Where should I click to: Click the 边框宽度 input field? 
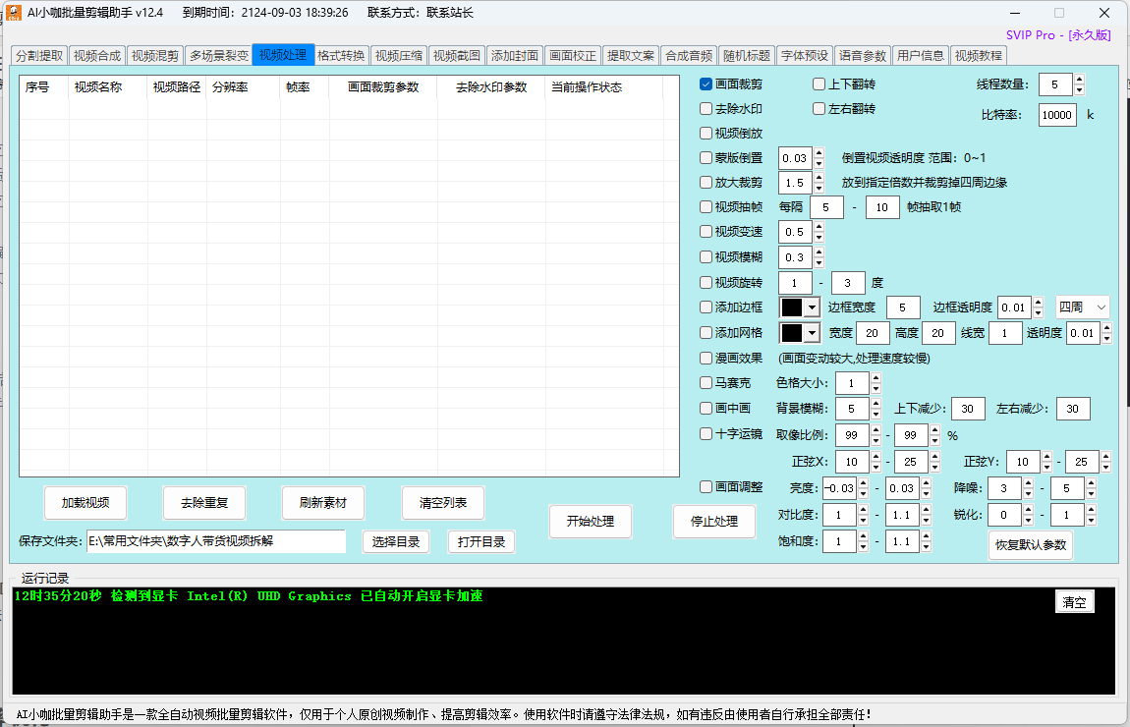click(903, 308)
